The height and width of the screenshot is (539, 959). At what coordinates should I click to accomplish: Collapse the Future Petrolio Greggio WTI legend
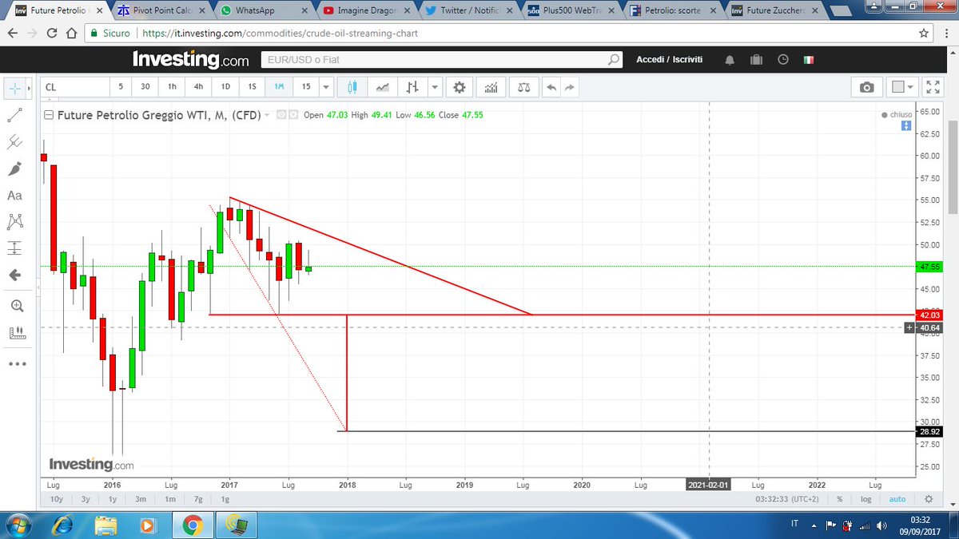49,114
